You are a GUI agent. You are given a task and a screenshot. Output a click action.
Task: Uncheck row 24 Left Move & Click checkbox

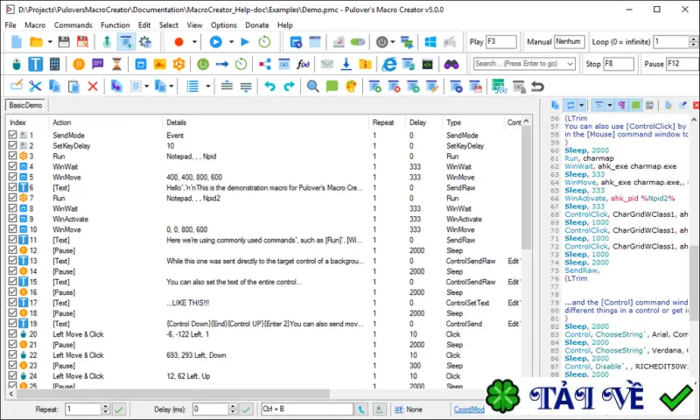click(12, 375)
